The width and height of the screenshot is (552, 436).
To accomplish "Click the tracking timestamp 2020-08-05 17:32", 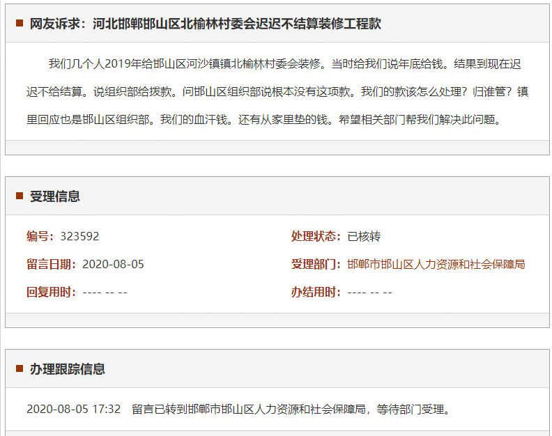I will point(73,409).
